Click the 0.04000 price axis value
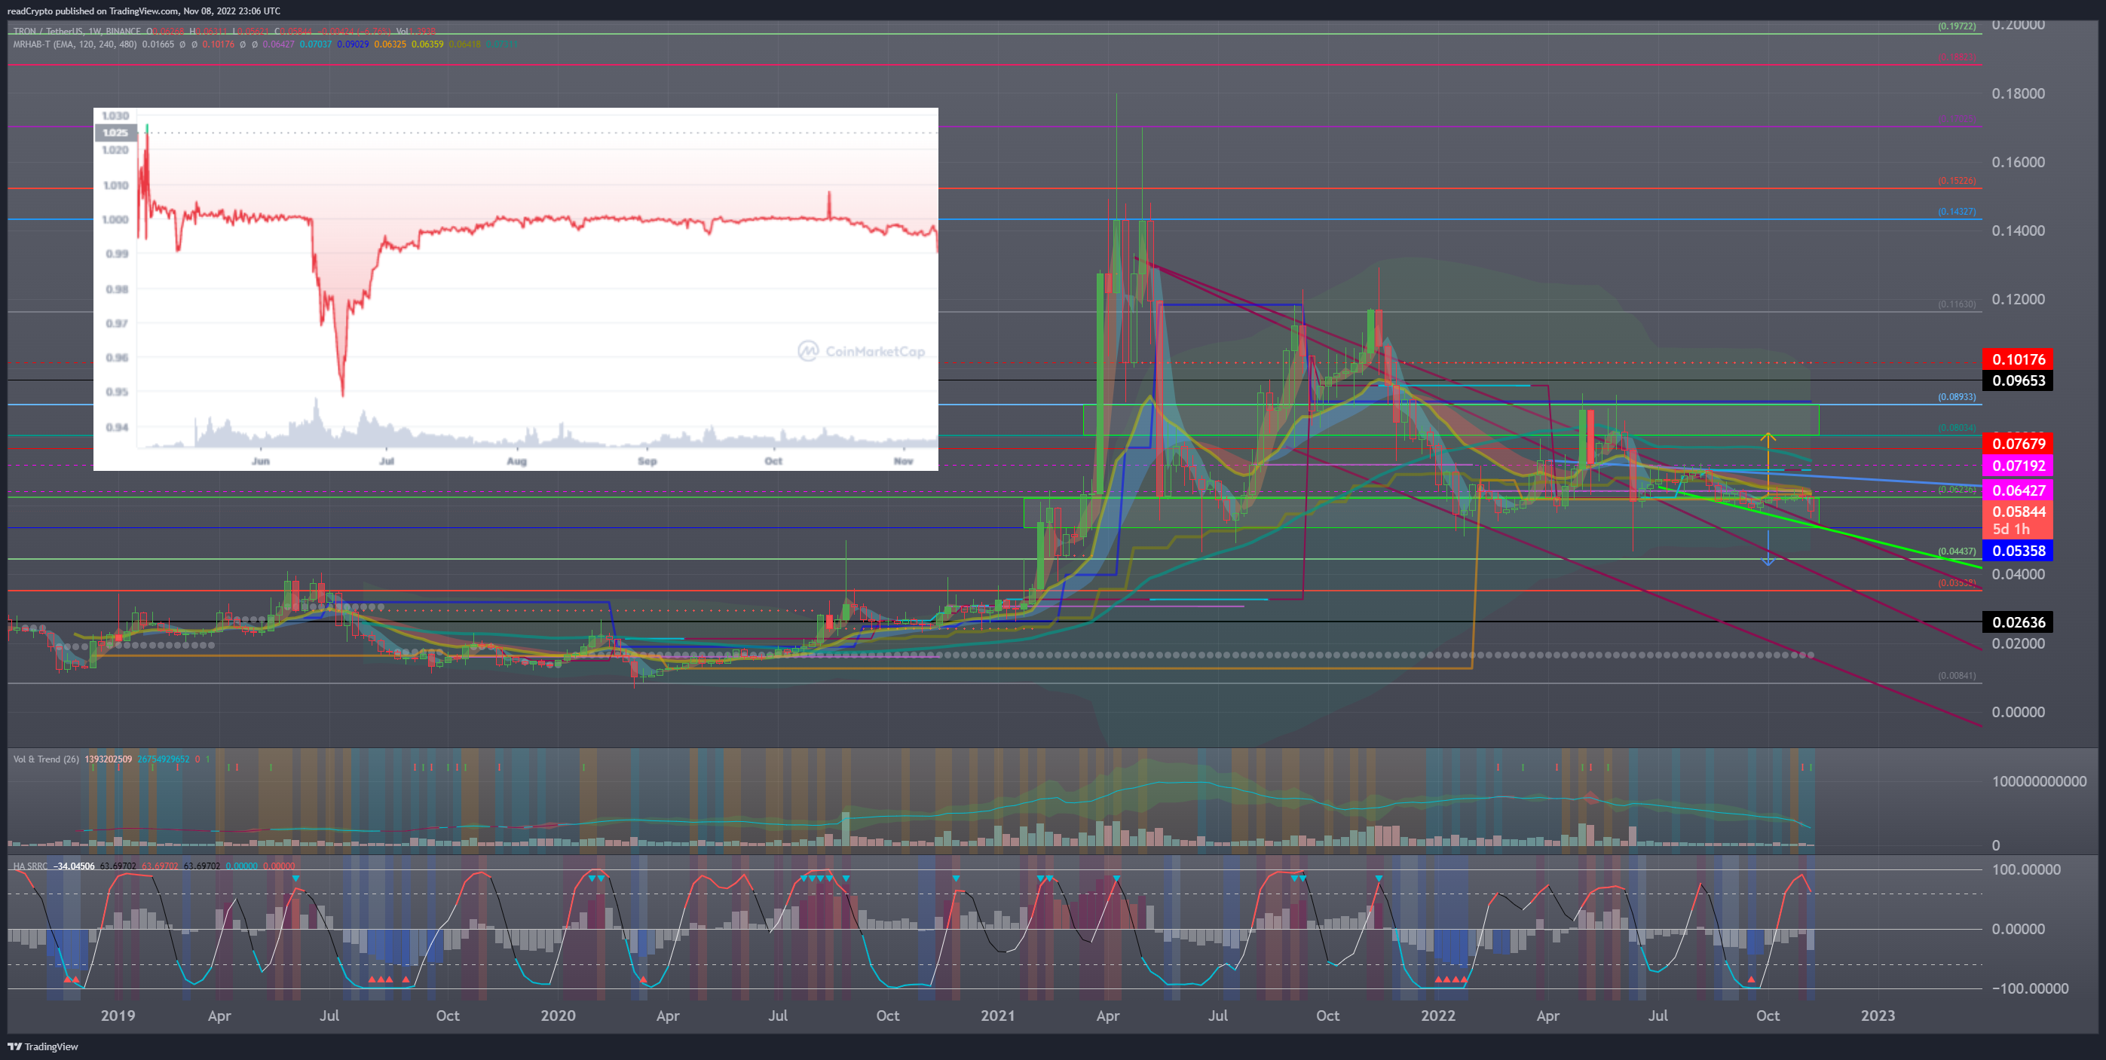Screen dimensions: 2106x1060 [x=2018, y=574]
